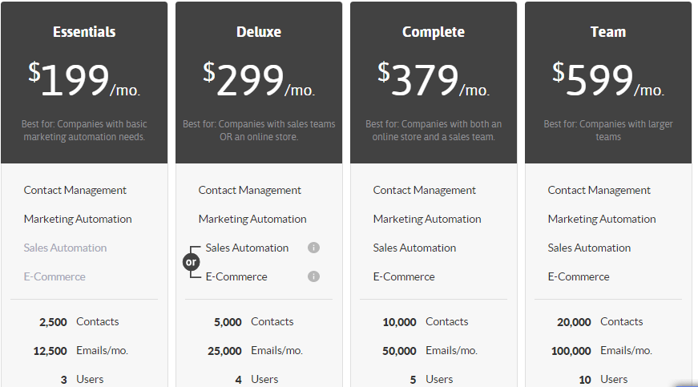Click E-Commerce under the Complete plan
The width and height of the screenshot is (698, 387).
[404, 276]
